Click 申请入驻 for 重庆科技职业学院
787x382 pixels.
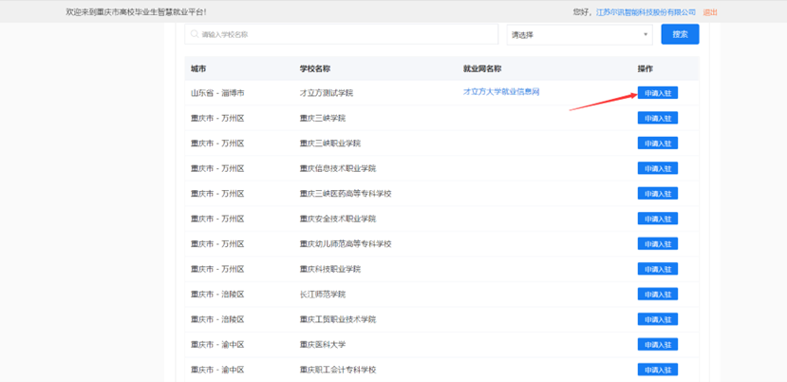657,269
